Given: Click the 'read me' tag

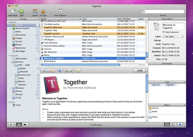Looking at the screenshot, I should pos(156,85).
